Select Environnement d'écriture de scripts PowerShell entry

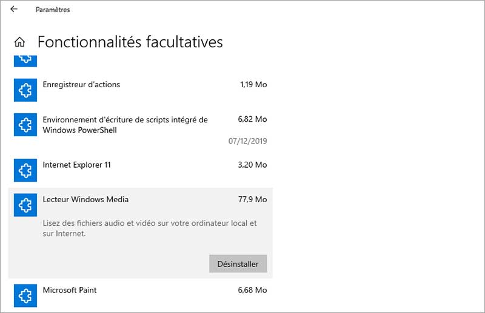coord(125,125)
